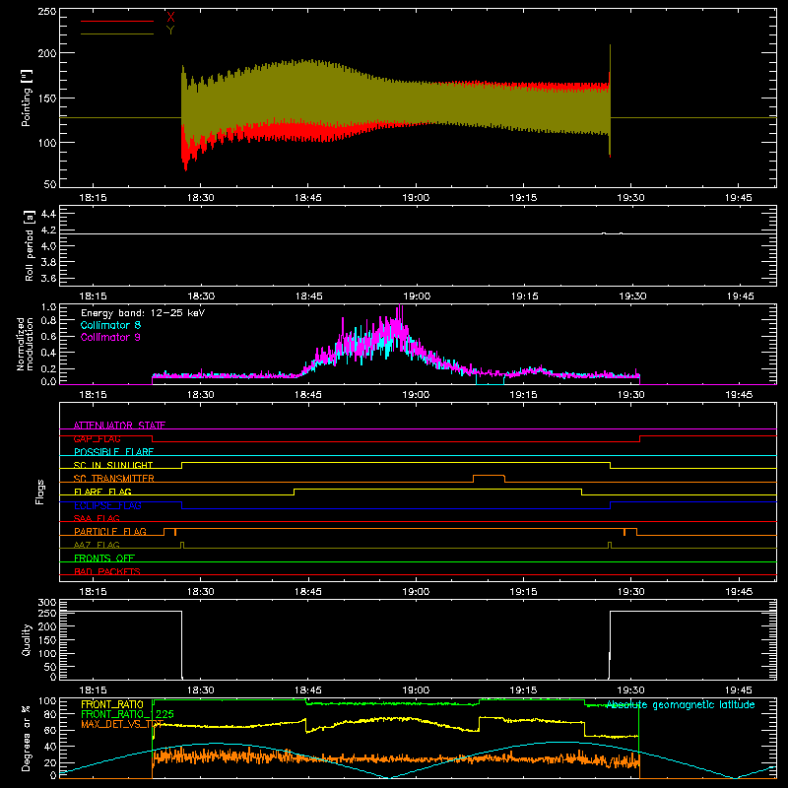
Task: Click the FLARE_FLAG label
Action: pyautogui.click(x=102, y=492)
